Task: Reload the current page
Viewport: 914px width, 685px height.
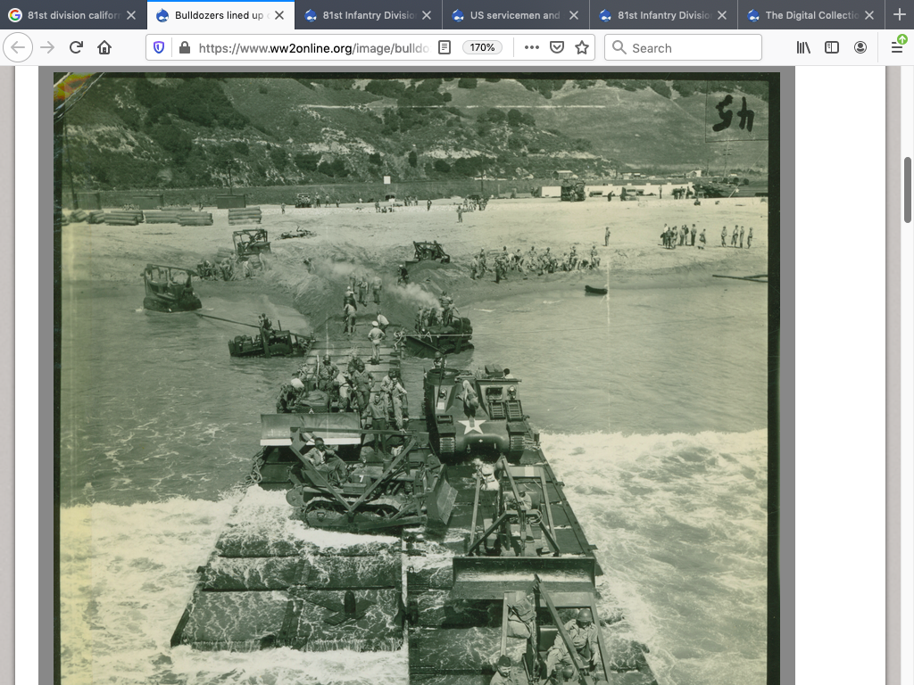Action: [76, 48]
